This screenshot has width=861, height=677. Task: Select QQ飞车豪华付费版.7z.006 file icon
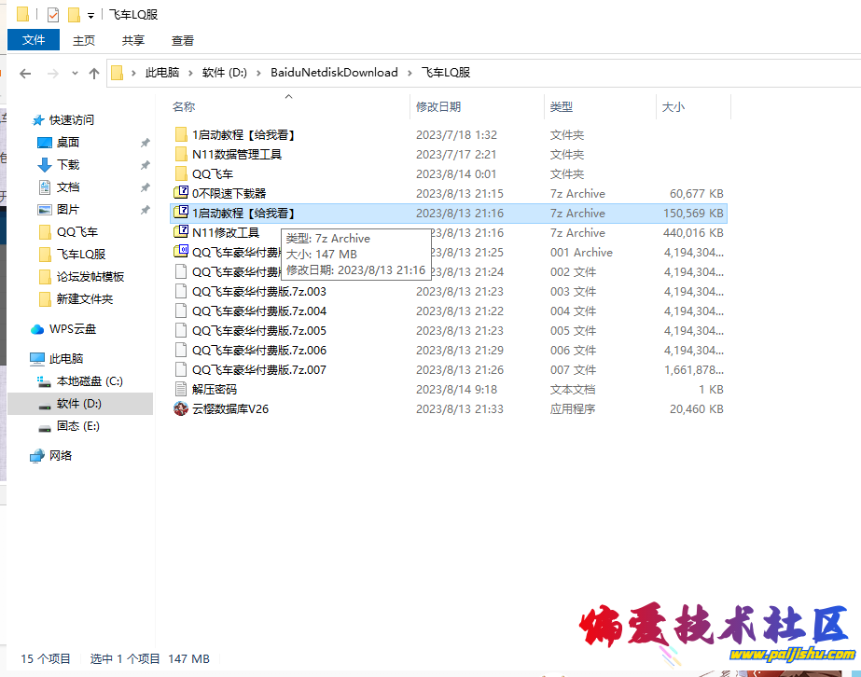click(181, 351)
